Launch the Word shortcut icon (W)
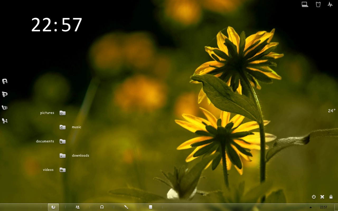 click(4, 107)
